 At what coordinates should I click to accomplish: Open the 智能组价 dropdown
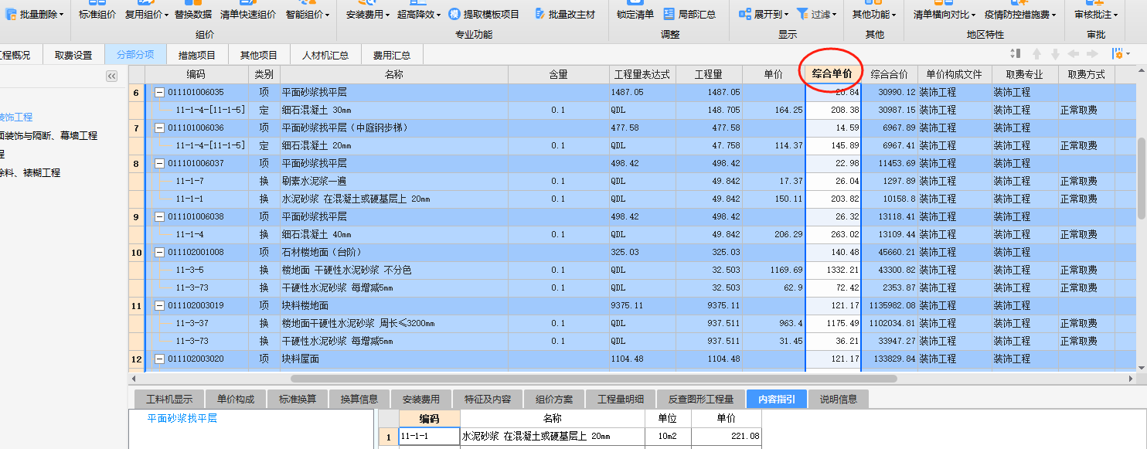pos(328,15)
